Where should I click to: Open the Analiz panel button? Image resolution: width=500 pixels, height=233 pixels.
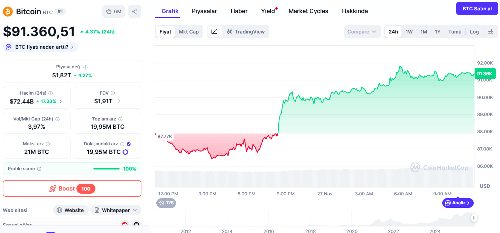point(458,203)
